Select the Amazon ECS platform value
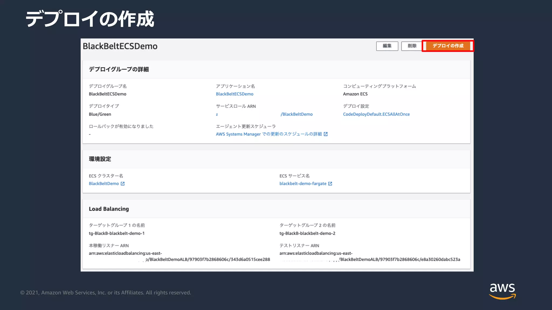The width and height of the screenshot is (552, 310). point(355,94)
